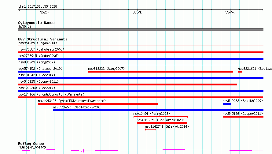The width and height of the screenshot is (272, 154).
Task: Click the nsv1009360 blue bar
Action: pos(141,91)
